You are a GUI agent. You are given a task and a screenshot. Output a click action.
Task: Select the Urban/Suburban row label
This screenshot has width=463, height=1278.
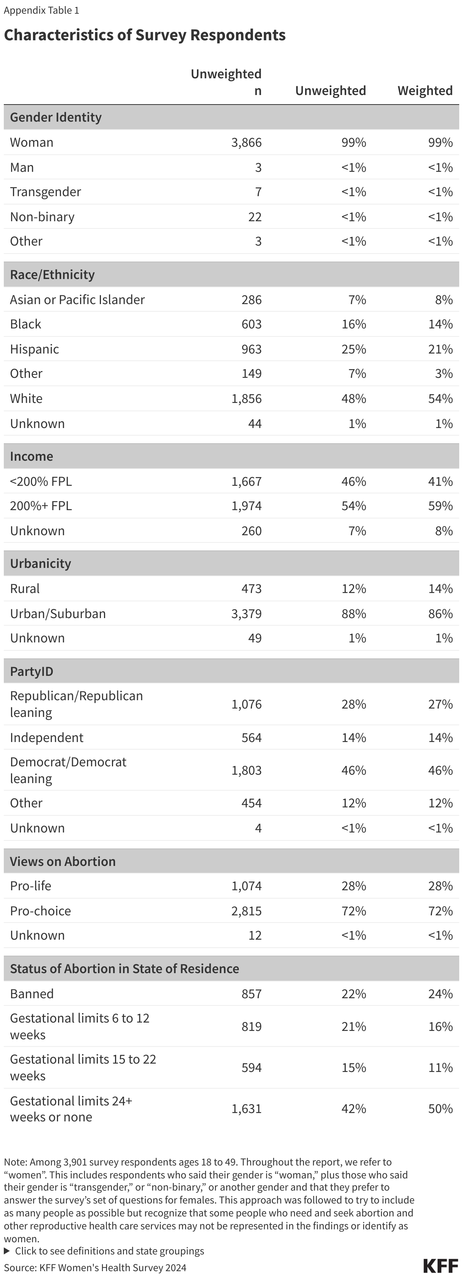point(58,614)
